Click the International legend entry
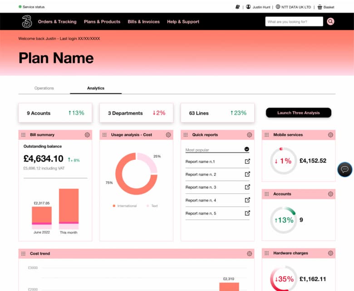The image size is (354, 291). click(125, 206)
